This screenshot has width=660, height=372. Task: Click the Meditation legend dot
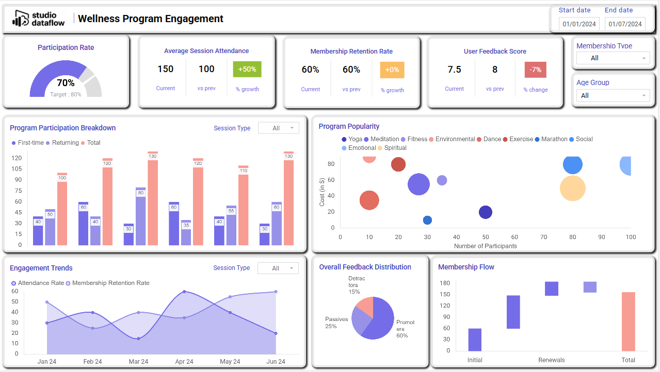(x=366, y=139)
